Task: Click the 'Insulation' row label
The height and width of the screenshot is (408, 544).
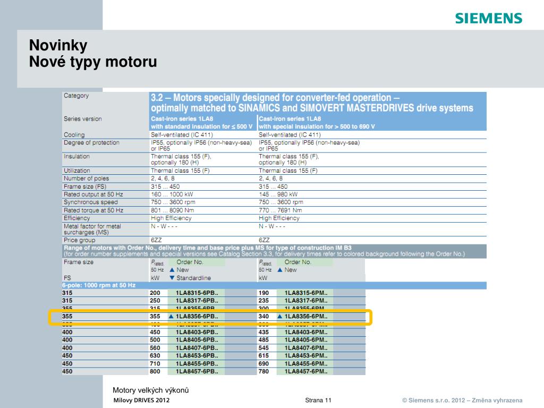Action: (76, 157)
